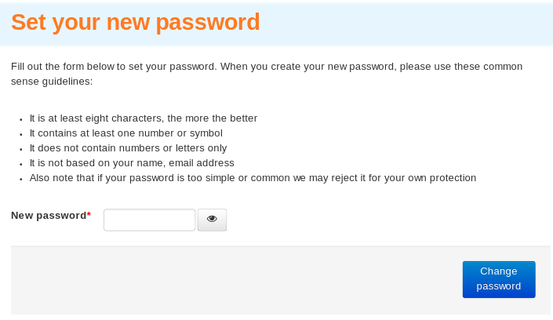This screenshot has height=320, width=553.
Task: Click the bullet before 'It contains at least'
Action: 21,134
